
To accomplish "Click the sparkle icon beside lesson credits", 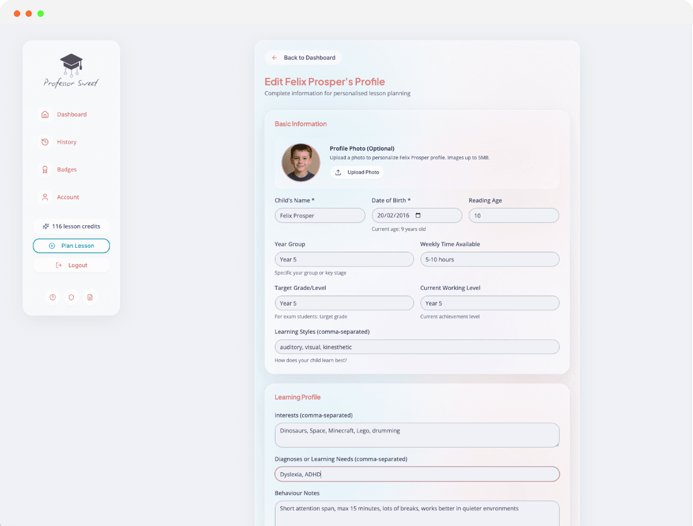I will point(46,226).
